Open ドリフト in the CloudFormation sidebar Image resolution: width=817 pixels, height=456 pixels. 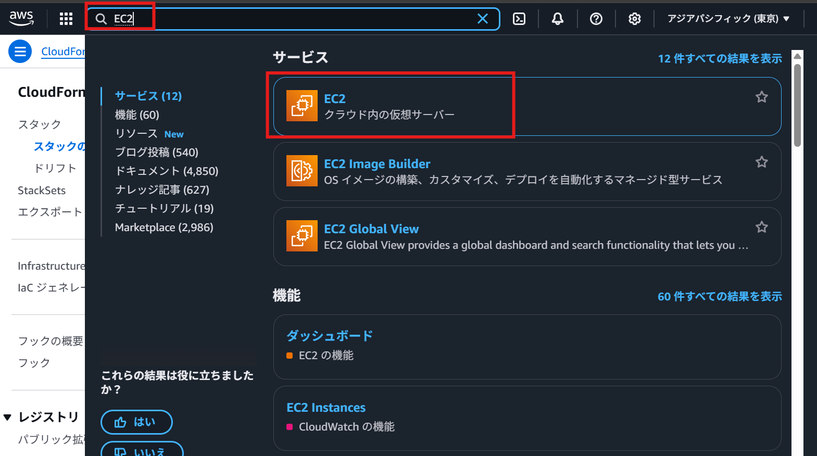(x=55, y=168)
